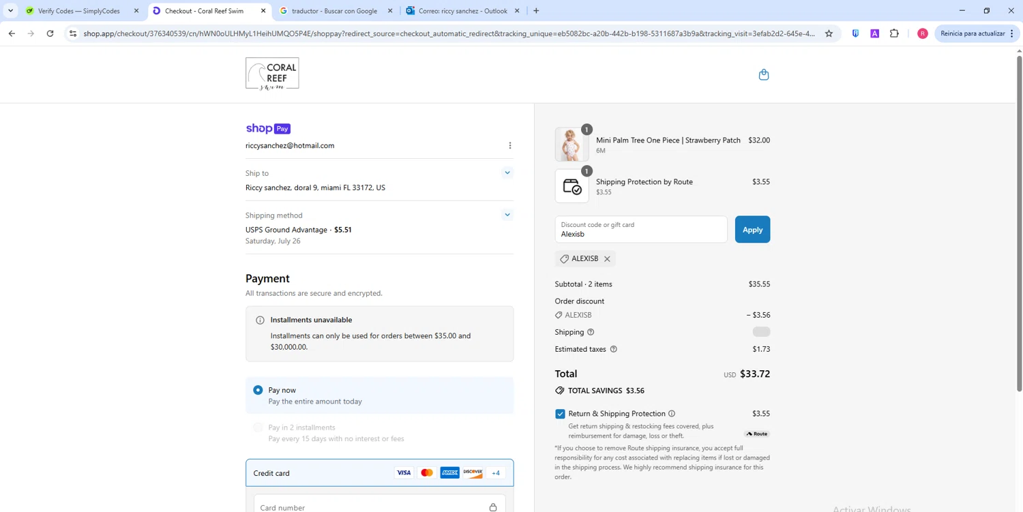Switch to the traductor - Buscar con Google tab

click(x=334, y=11)
